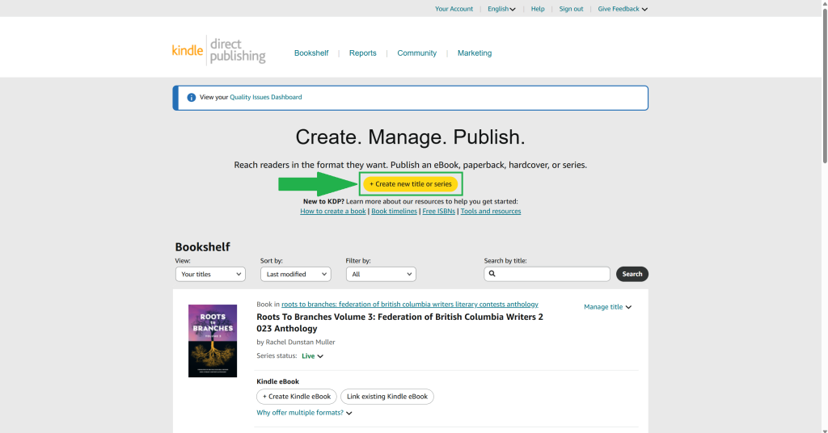
Task: Click Sign out
Action: [x=571, y=9]
